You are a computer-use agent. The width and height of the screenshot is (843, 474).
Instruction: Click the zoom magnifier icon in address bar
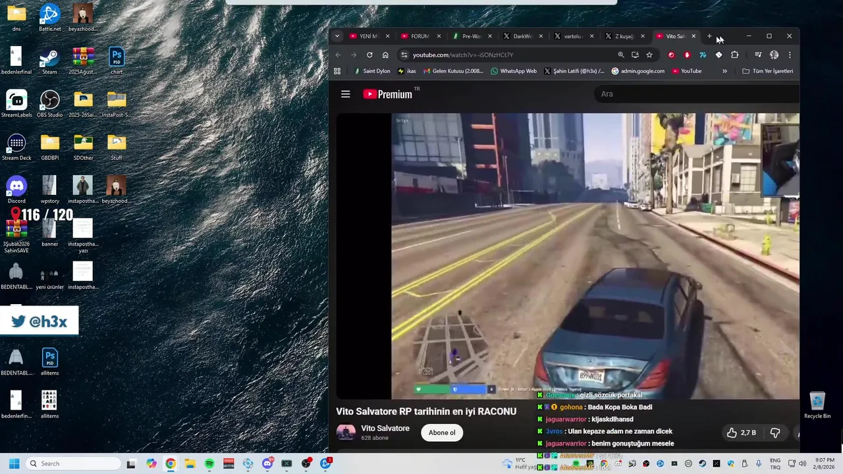(x=620, y=55)
